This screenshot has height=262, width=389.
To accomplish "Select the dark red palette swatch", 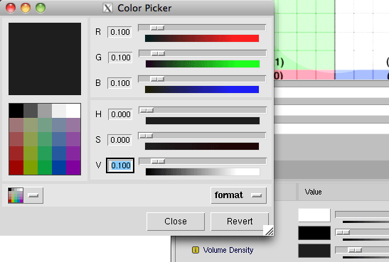I will (16, 168).
